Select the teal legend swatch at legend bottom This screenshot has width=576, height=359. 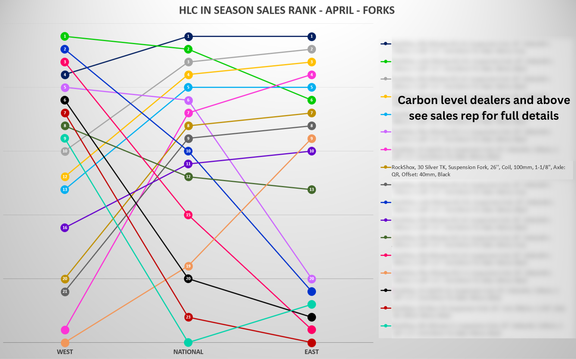[386, 326]
